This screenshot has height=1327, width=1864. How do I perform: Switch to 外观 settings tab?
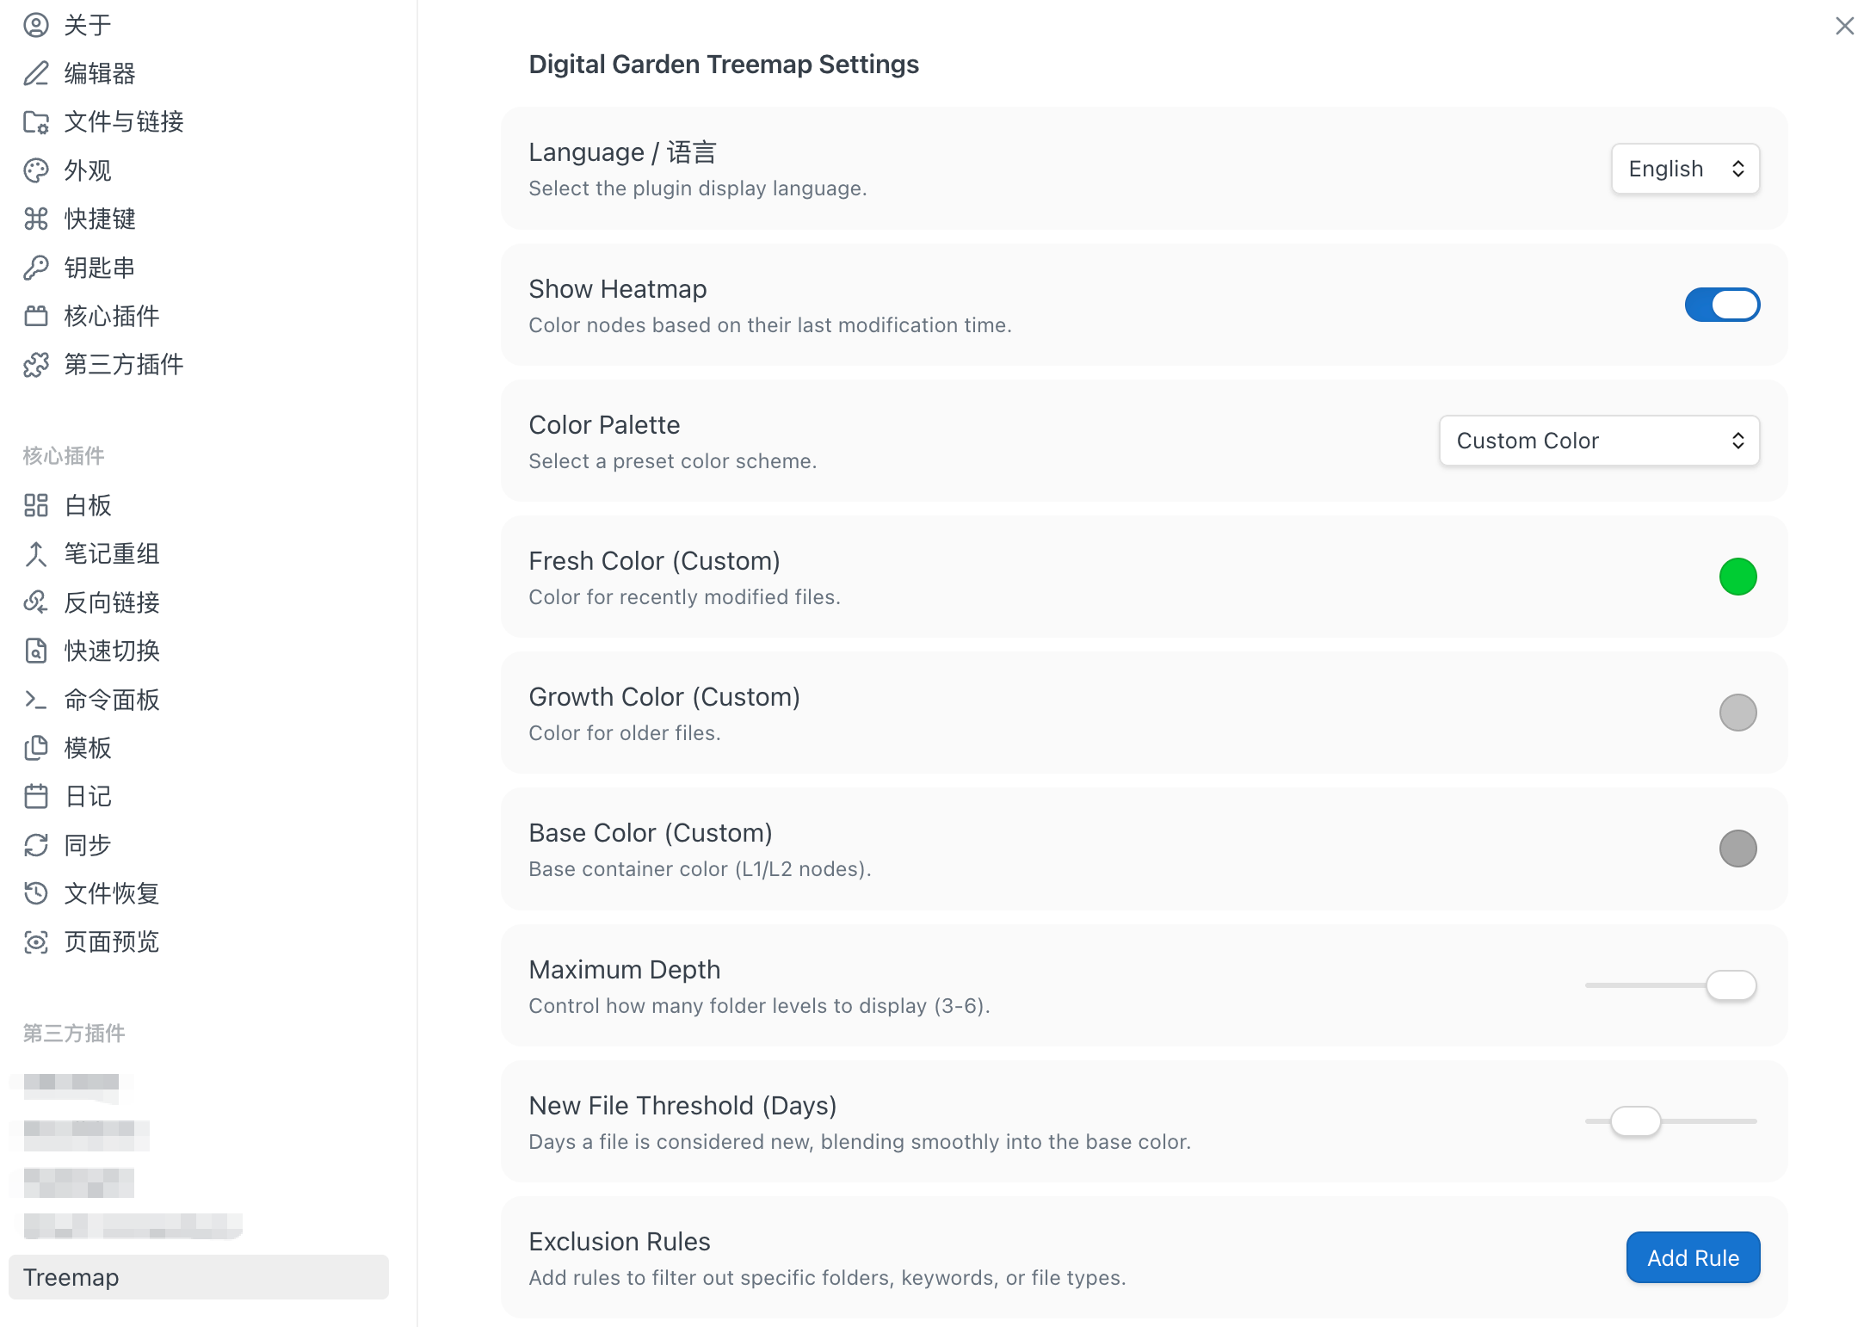(x=199, y=170)
